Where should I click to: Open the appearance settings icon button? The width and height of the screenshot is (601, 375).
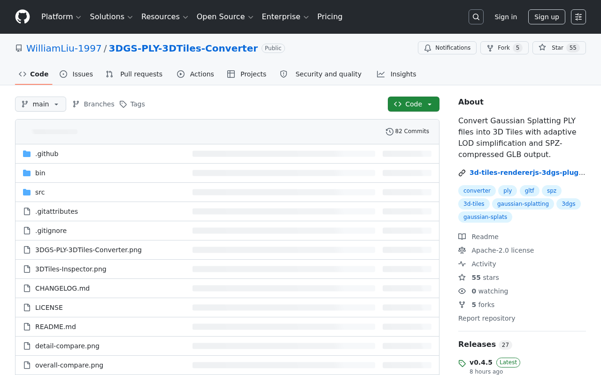[578, 17]
